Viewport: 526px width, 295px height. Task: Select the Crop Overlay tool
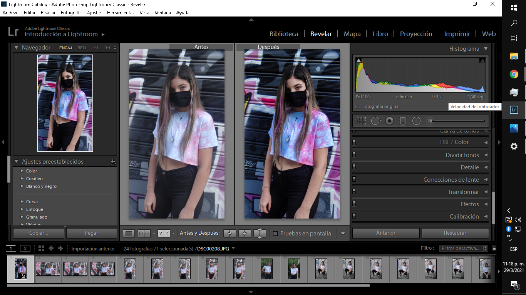(361, 121)
